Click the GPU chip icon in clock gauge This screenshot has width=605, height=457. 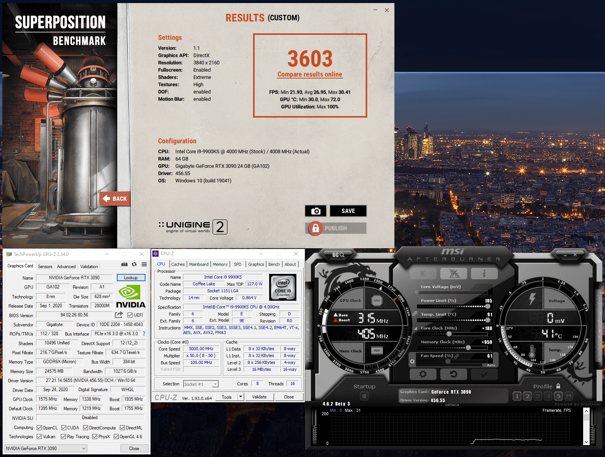(x=377, y=301)
